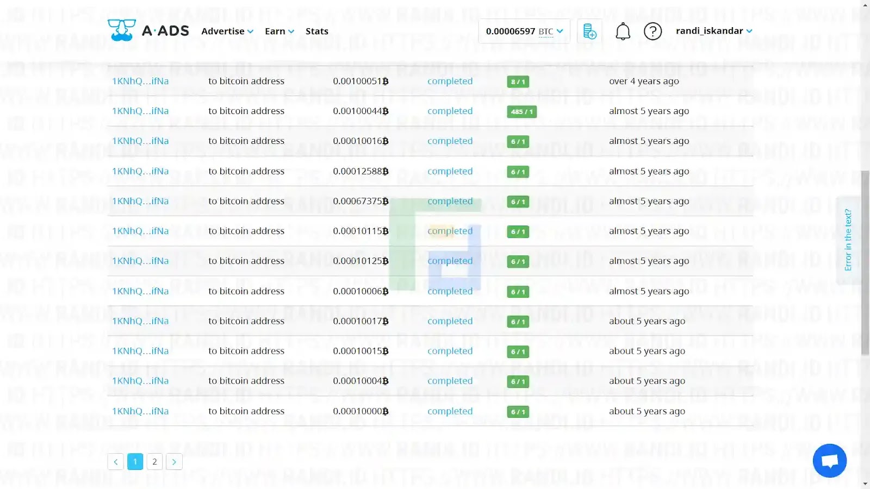Image resolution: width=870 pixels, height=489 pixels.
Task: Click completed status in the 0.00010000 row
Action: coord(450,411)
